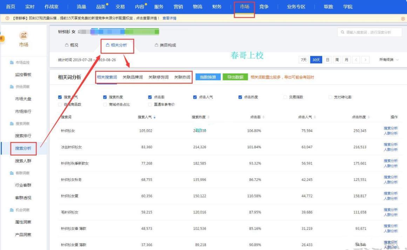This screenshot has width=407, height=250.
Task: Open the 所有终端 dropdown
Action: 389,60
